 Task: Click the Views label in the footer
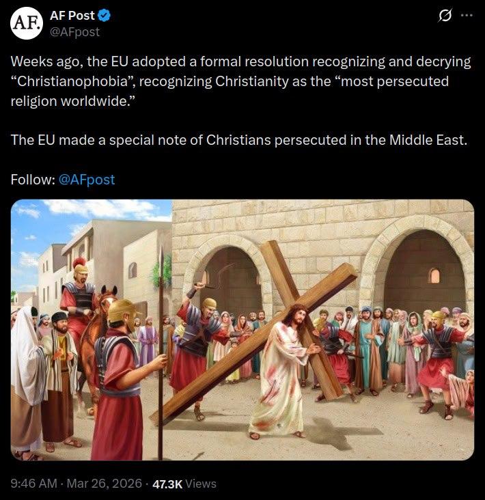pos(201,484)
